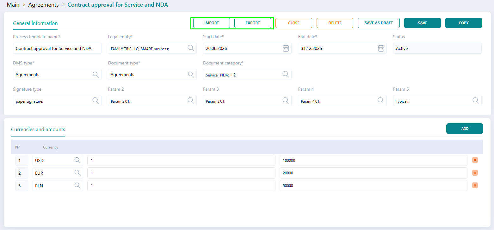
Task: Edit PLN row value 1 field
Action: pyautogui.click(x=181, y=185)
